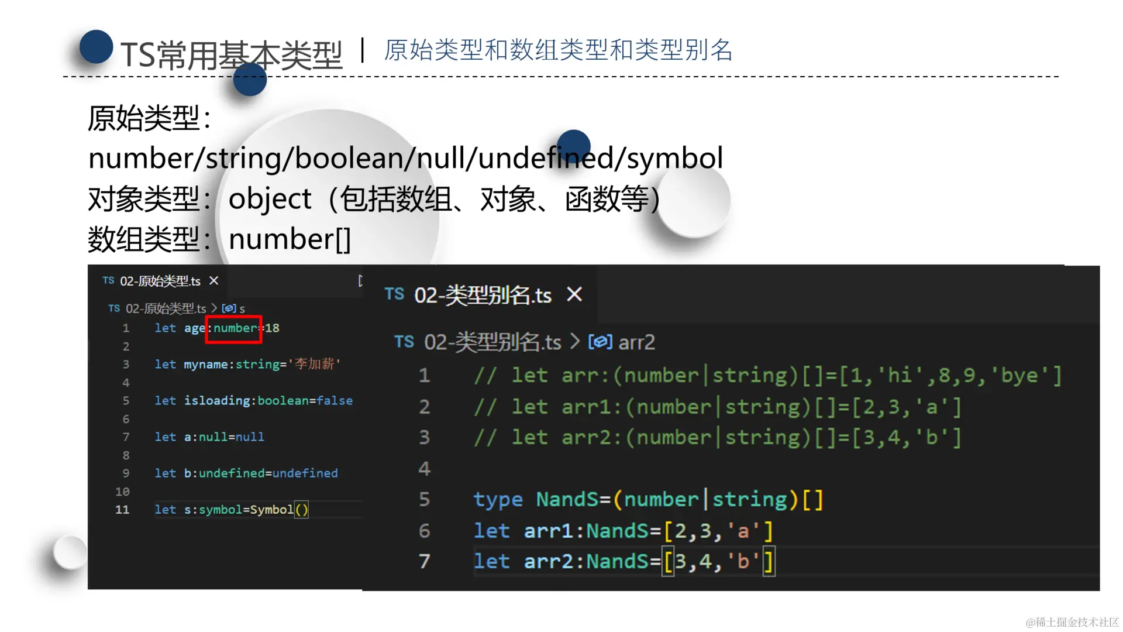Click the red-boxed number type annotation
Viewport: 1123px width, 632px height.
click(x=234, y=328)
